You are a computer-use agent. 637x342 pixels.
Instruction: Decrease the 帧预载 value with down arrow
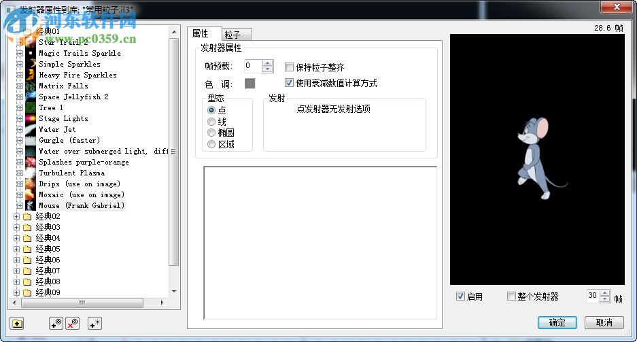[x=267, y=69]
